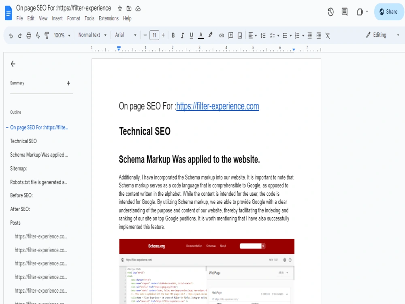Open the Extensions menu
This screenshot has width=405, height=304.
(109, 18)
